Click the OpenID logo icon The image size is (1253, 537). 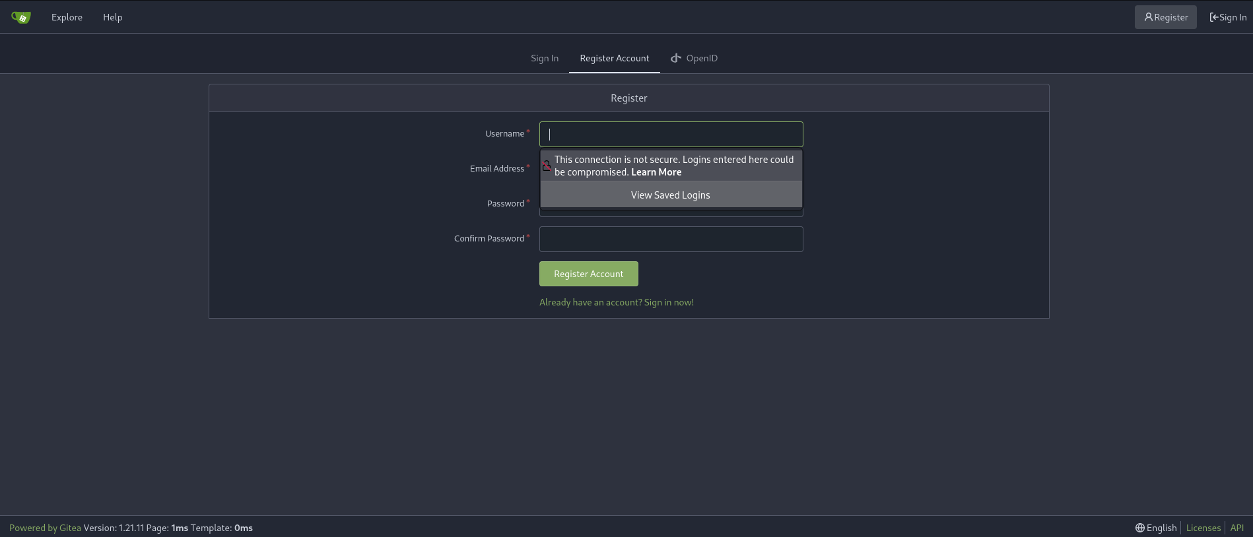tap(676, 58)
